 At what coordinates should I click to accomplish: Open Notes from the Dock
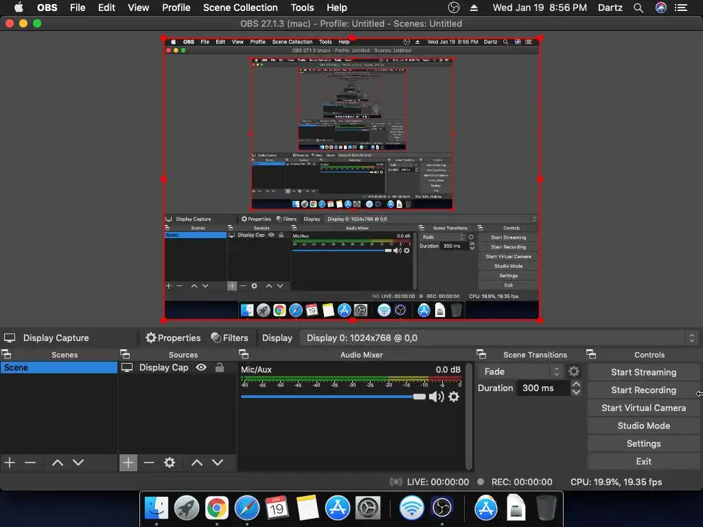click(x=308, y=508)
